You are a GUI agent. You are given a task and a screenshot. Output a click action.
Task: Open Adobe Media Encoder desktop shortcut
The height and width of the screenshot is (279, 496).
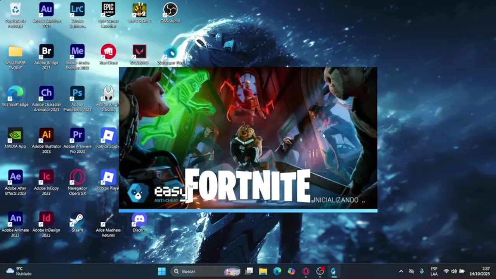coord(77,57)
